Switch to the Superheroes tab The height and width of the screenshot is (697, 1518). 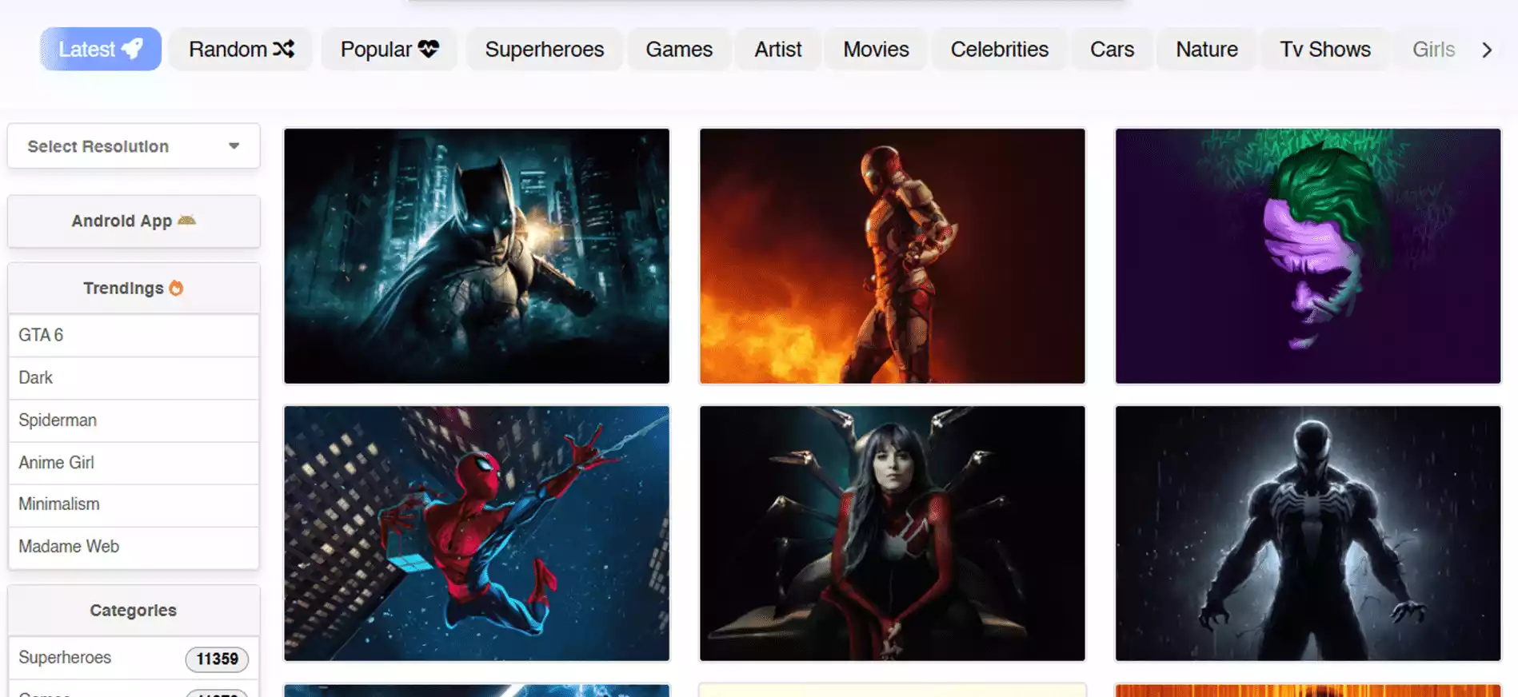coord(544,50)
